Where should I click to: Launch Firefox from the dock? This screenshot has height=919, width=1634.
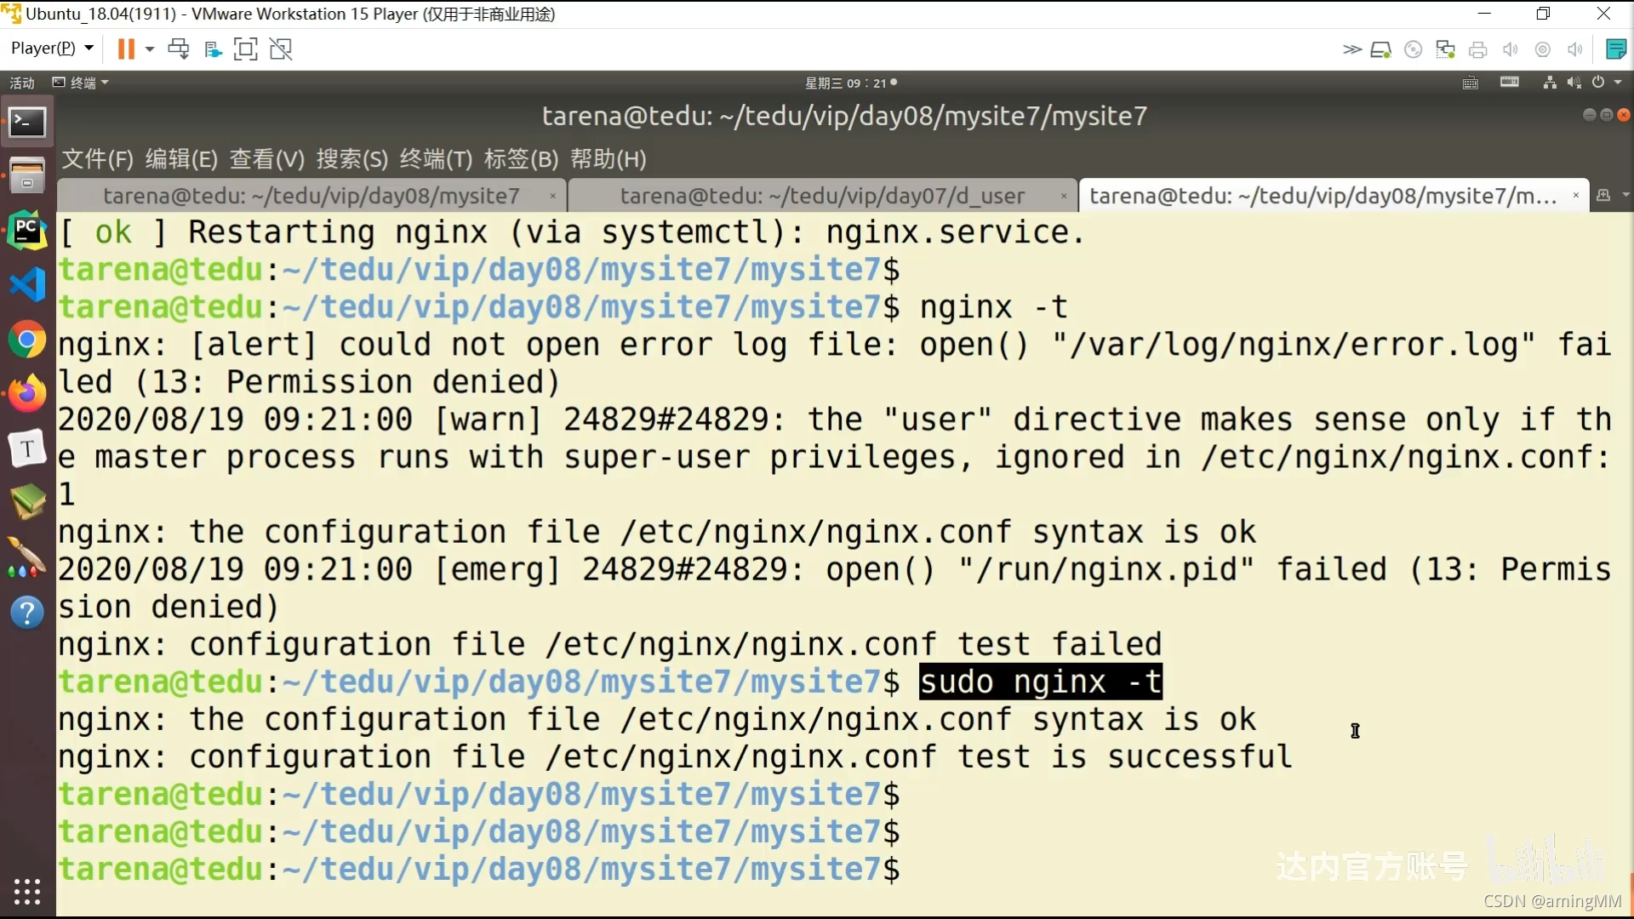point(27,394)
